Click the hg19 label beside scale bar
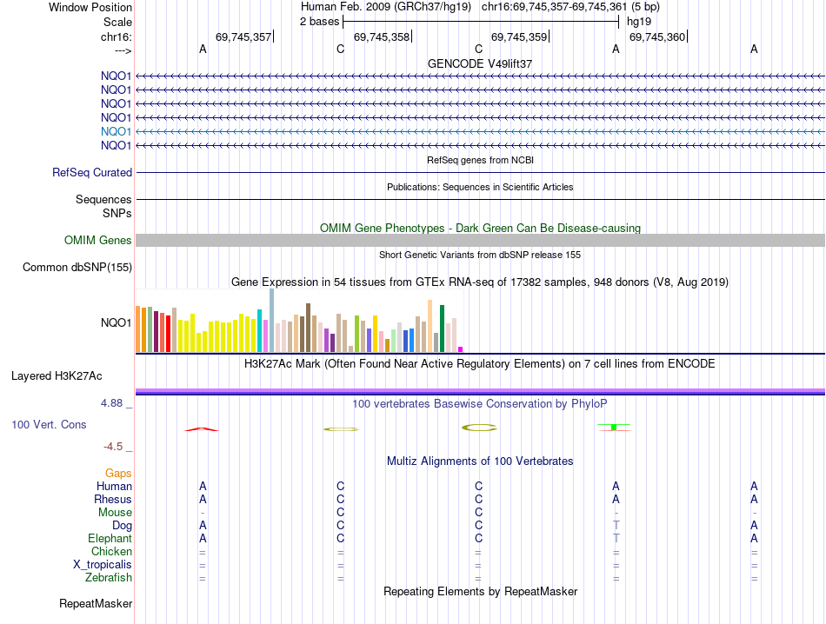Viewport: 826px width, 624px height. click(x=639, y=22)
